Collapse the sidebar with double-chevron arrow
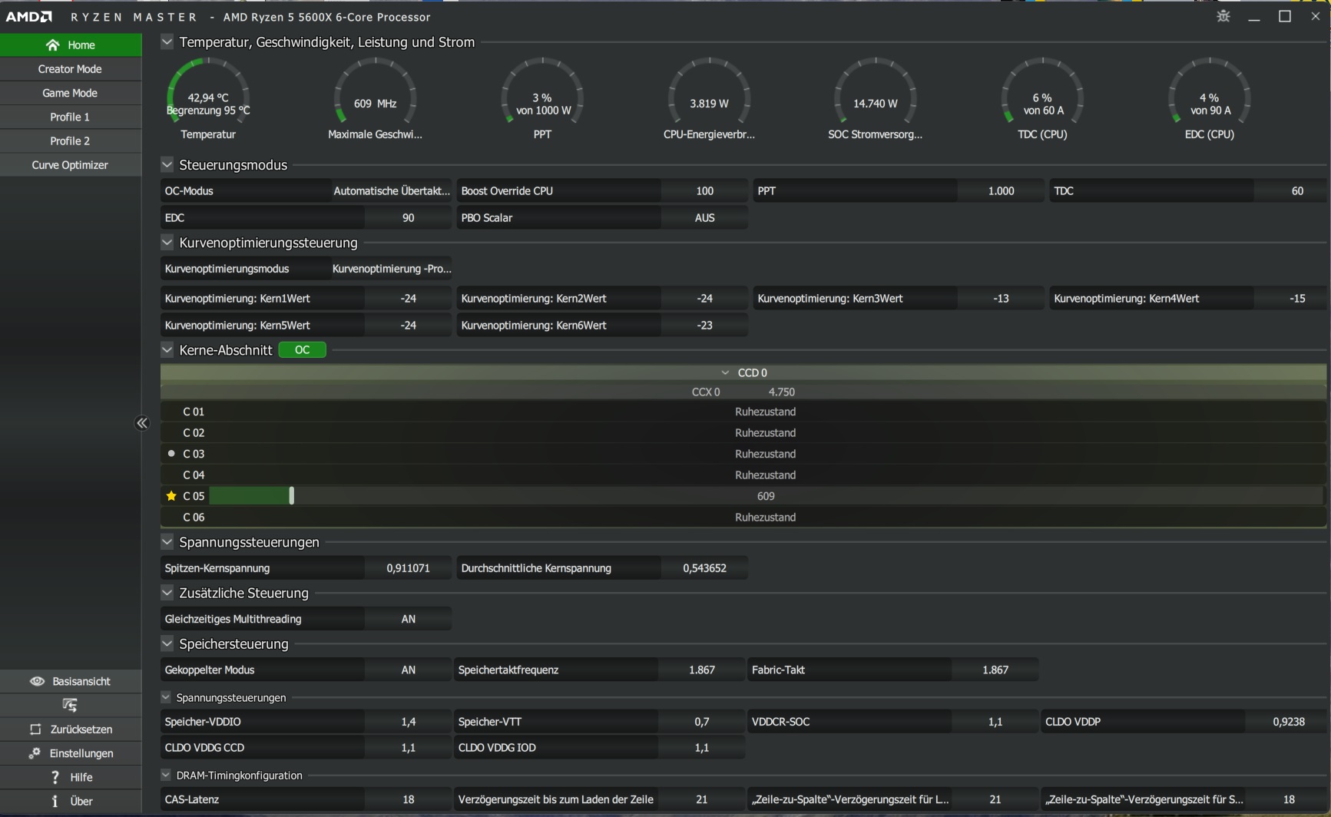 point(142,423)
